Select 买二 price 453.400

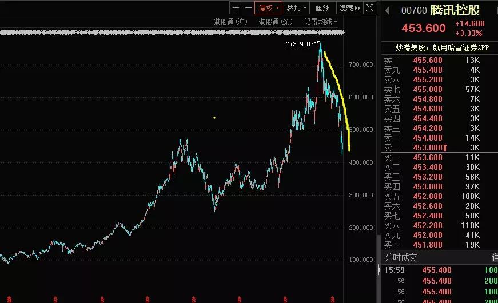428,167
